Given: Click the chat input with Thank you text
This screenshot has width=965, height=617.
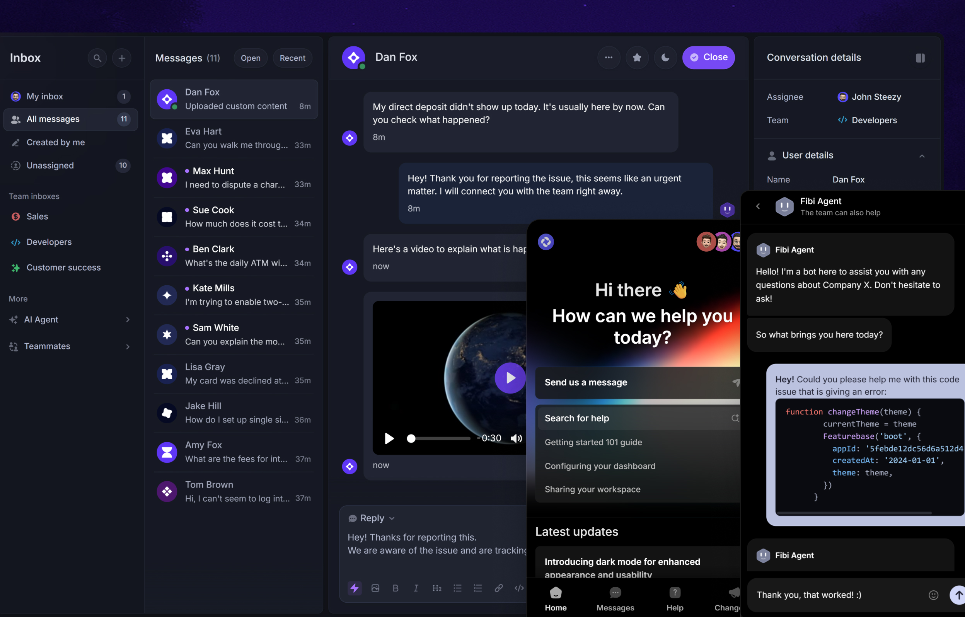Looking at the screenshot, I should click(837, 595).
